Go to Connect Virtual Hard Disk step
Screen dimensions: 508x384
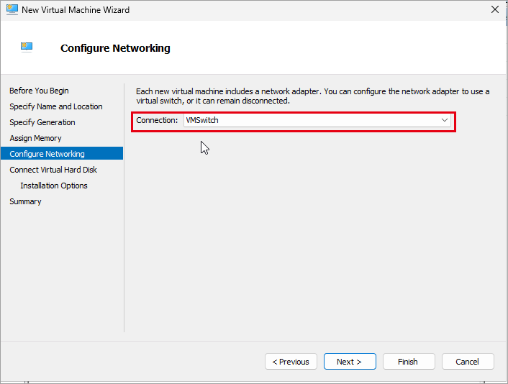53,170
